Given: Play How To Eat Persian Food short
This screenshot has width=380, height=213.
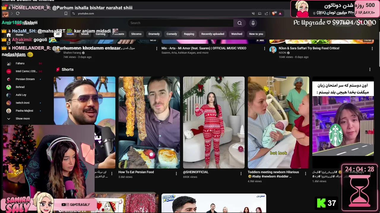Looking at the screenshot, I should (149, 122).
